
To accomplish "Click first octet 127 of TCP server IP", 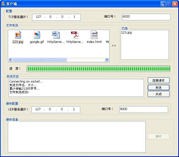I will coord(38,17).
